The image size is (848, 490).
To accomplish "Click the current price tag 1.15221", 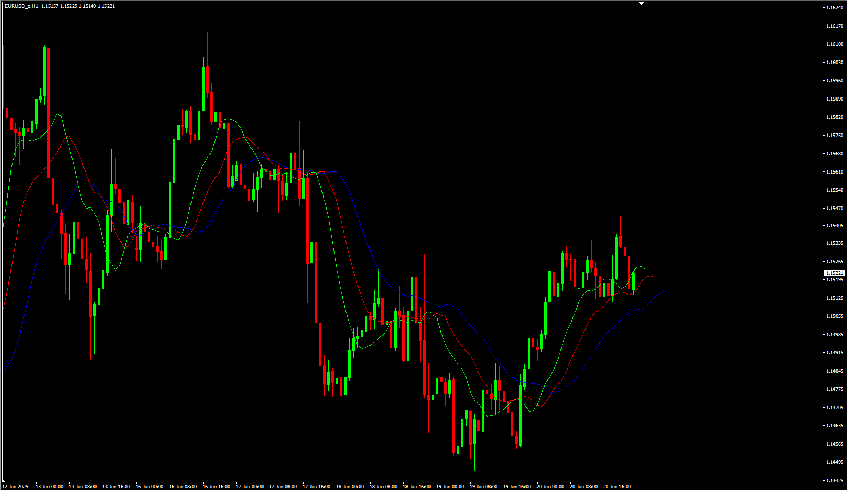I will pyautogui.click(x=834, y=273).
